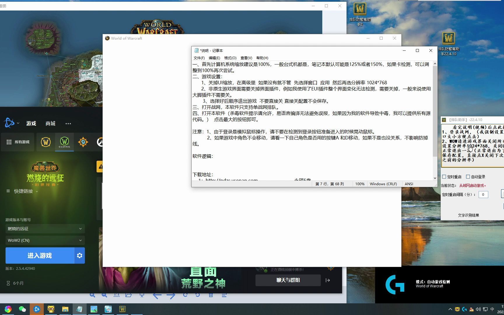Zoom in using the image viewer toolbar
Viewport: 504px width, 315px height.
(92, 295)
